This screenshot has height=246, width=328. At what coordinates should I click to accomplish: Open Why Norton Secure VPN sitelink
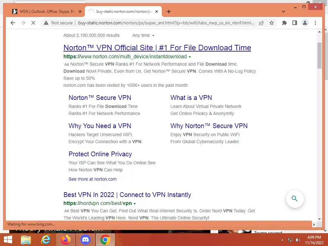(x=209, y=126)
